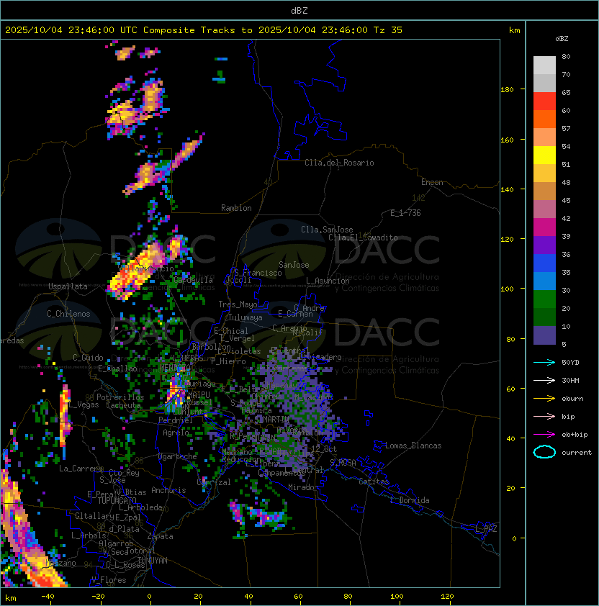Click the 'Zapata' place label
The height and width of the screenshot is (606, 599).
coord(160,536)
